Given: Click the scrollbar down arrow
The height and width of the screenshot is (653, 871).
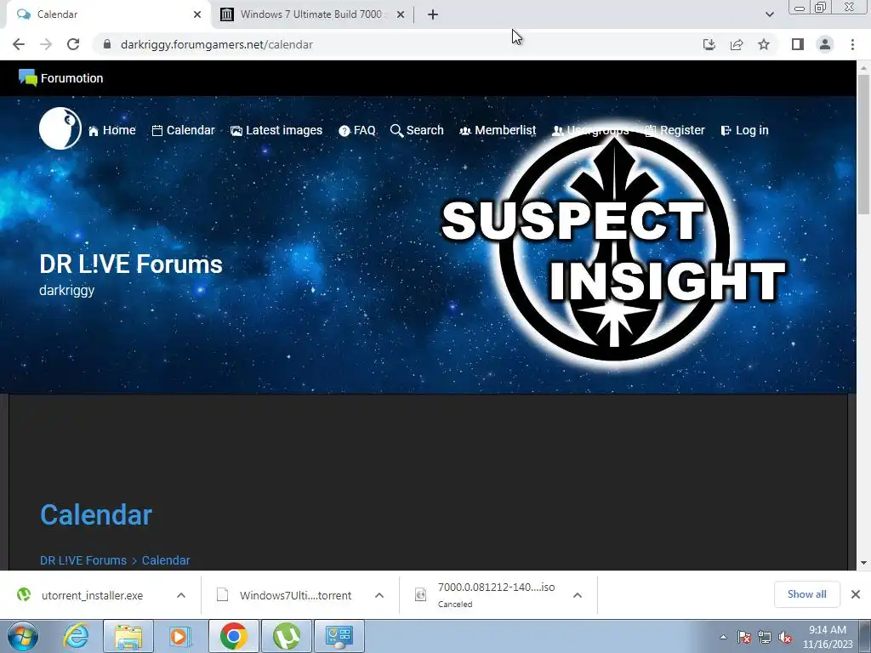Looking at the screenshot, I should click(x=863, y=563).
